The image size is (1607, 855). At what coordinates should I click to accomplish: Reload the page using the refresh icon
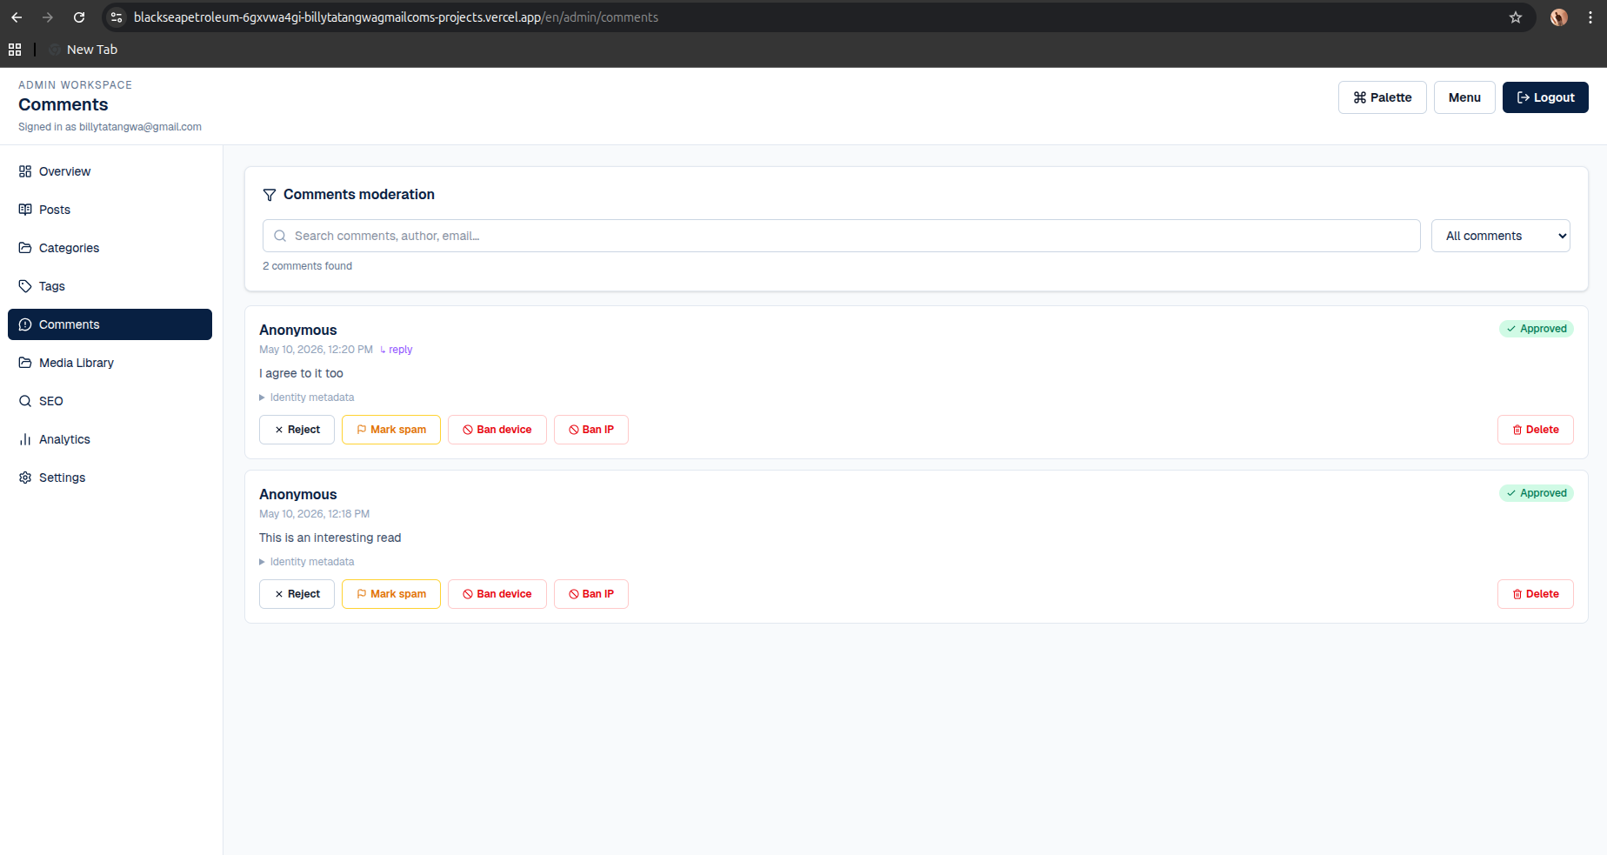point(79,17)
